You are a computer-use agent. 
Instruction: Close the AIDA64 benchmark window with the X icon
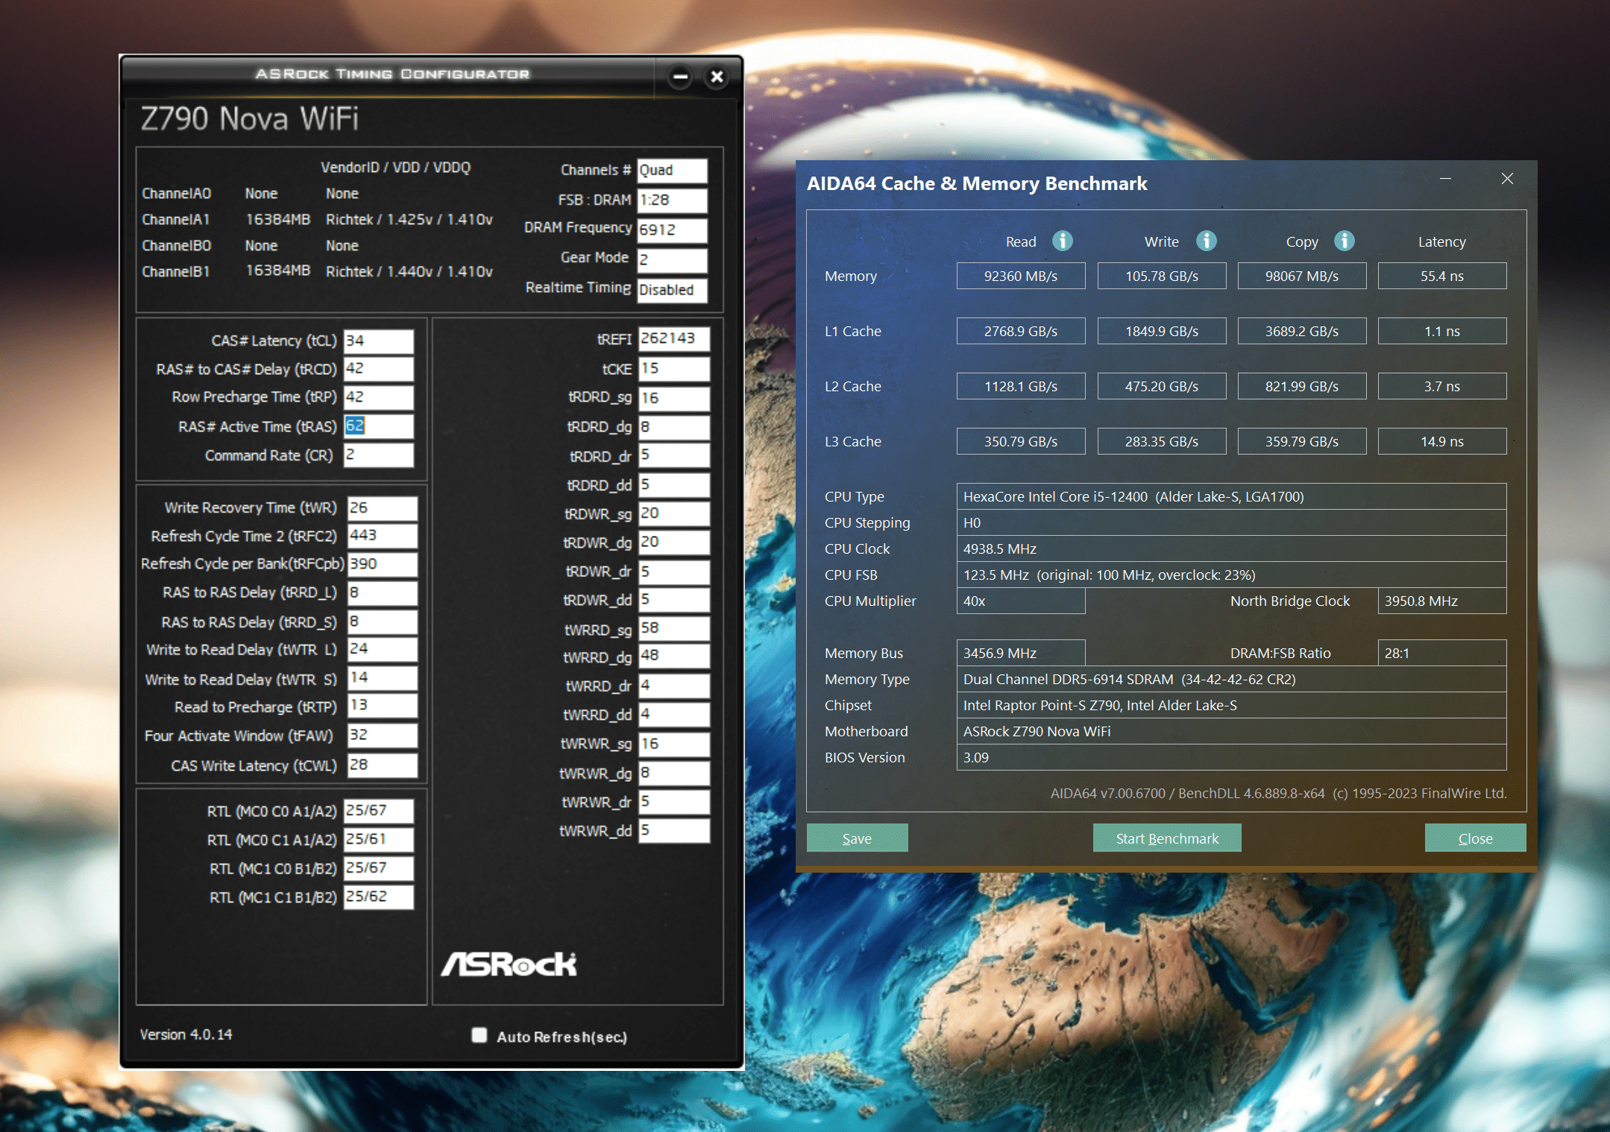1507,179
